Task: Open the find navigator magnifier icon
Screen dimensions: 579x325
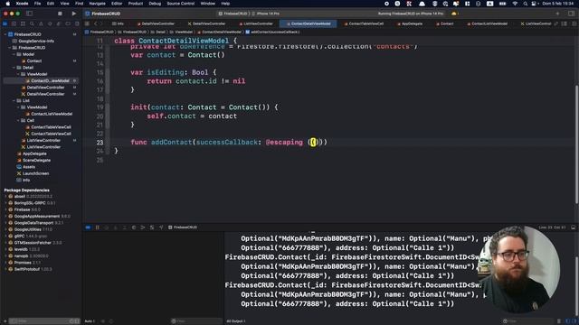Action: click(33, 23)
